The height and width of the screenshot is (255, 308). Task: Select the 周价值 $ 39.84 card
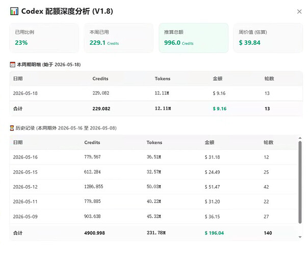pyautogui.click(x=268, y=38)
